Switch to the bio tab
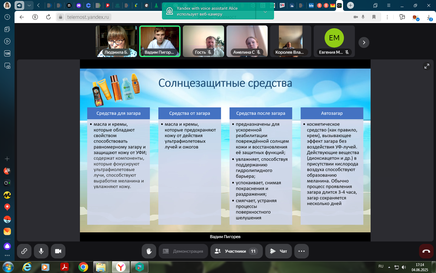436x273 pixels. coord(311,5)
